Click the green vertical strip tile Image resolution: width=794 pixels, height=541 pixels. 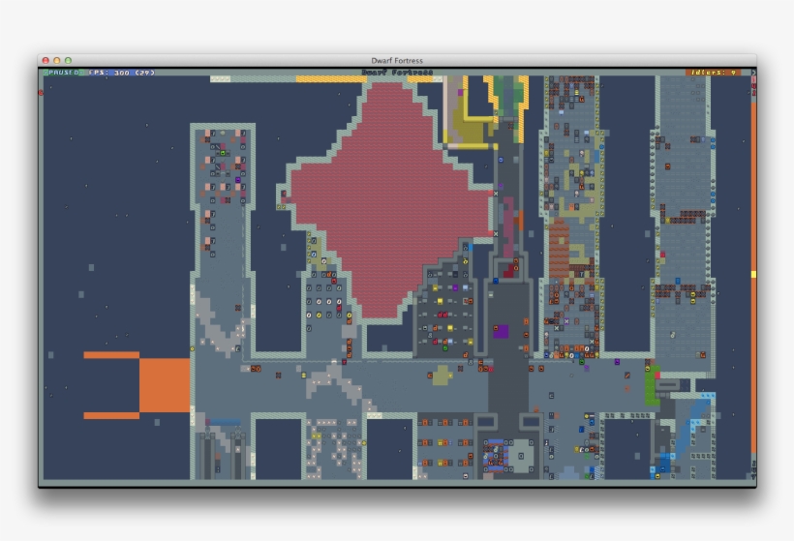pyautogui.click(x=651, y=385)
